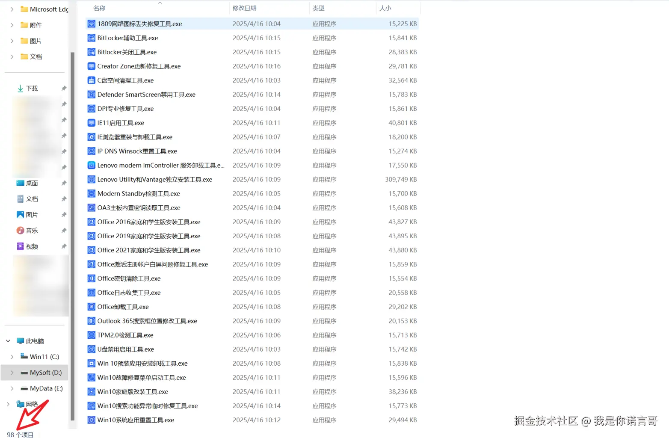The image size is (669, 438).
Task: Expand the MyData (E:) drive node
Action: point(12,388)
